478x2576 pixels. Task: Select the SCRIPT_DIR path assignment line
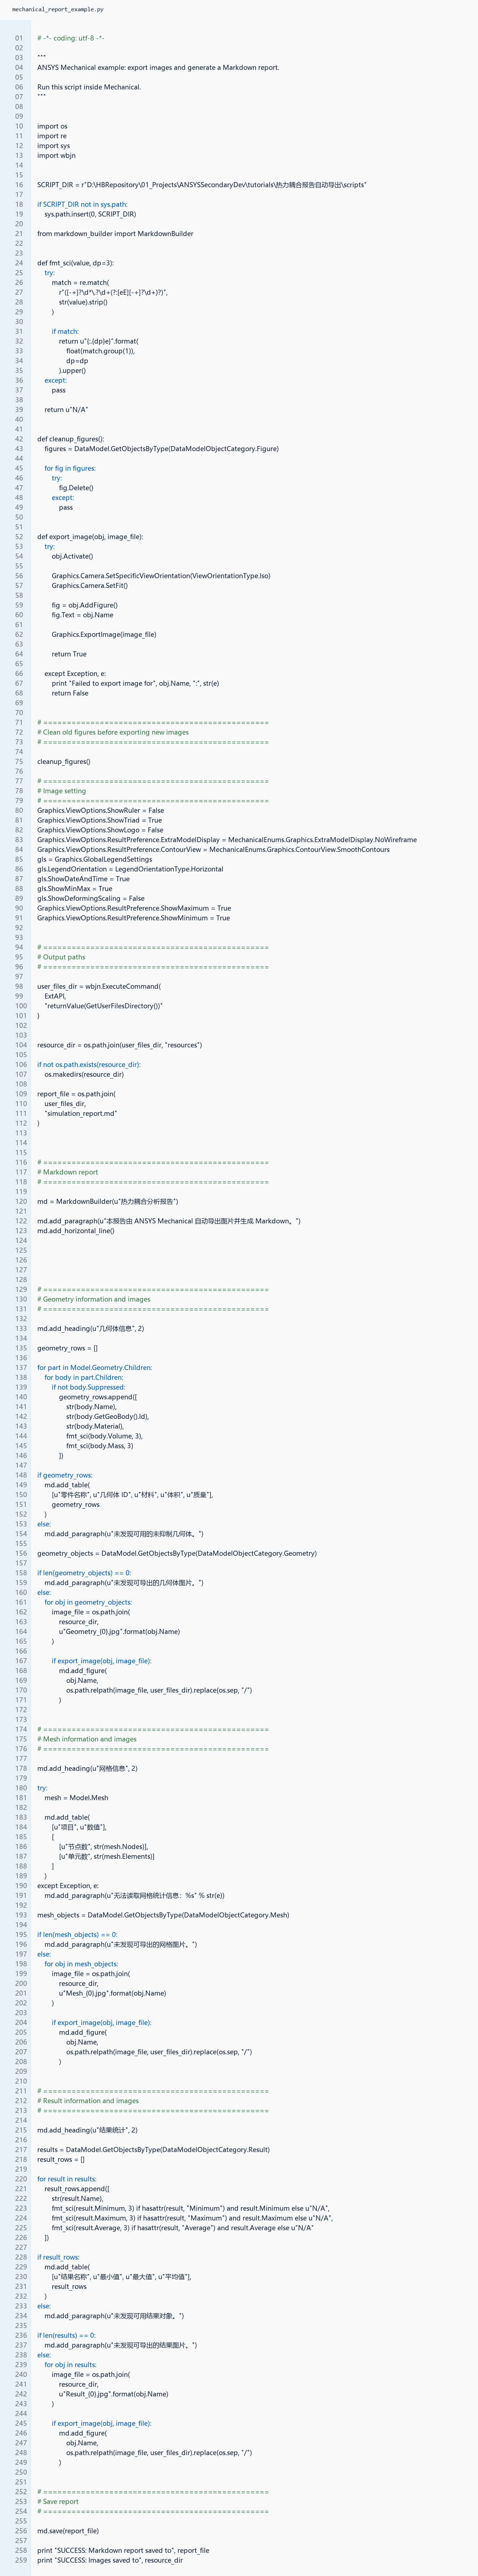(x=202, y=185)
